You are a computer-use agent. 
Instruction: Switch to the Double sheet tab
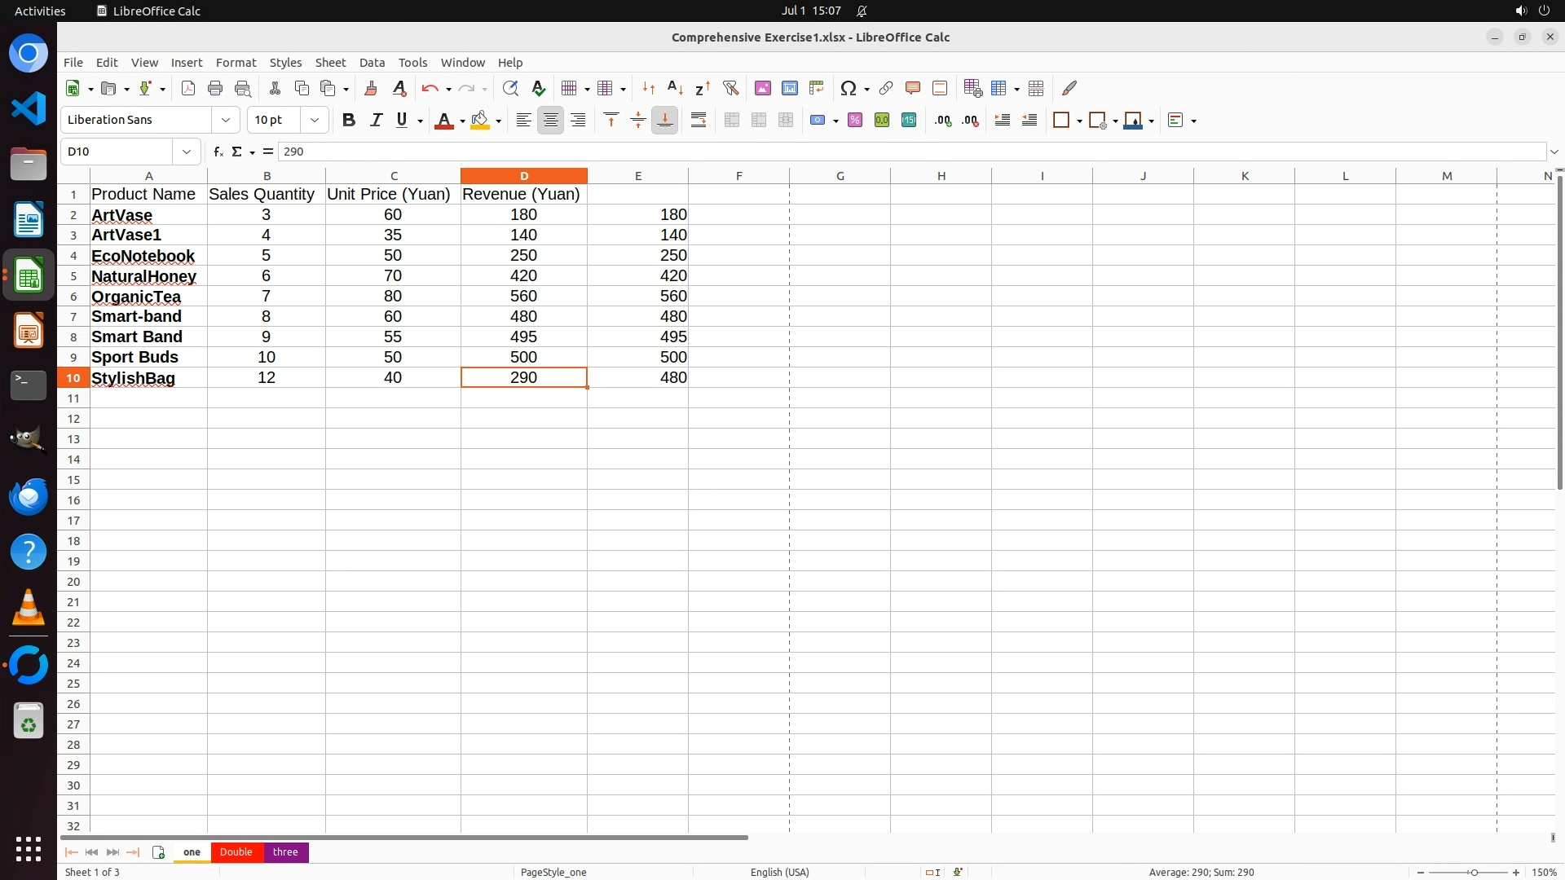click(x=236, y=851)
